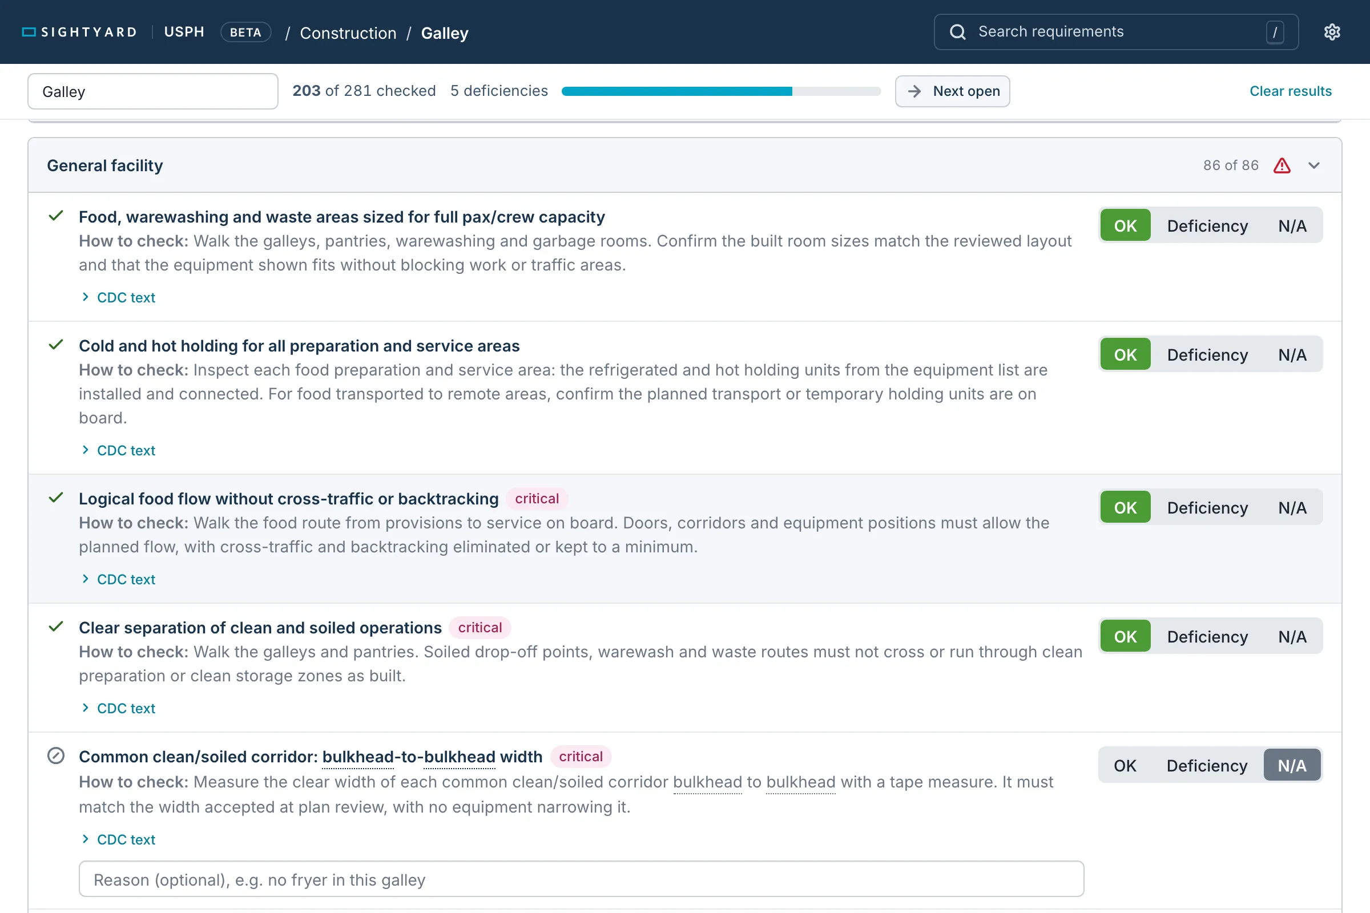
Task: Open the Construction breadcrumb
Action: pos(348,33)
